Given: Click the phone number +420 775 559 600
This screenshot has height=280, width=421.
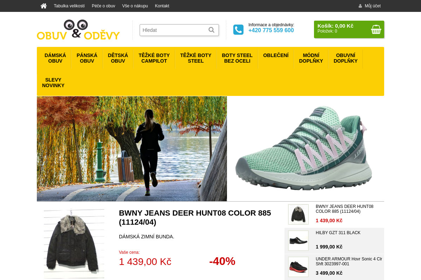Looking at the screenshot, I should pos(271,30).
